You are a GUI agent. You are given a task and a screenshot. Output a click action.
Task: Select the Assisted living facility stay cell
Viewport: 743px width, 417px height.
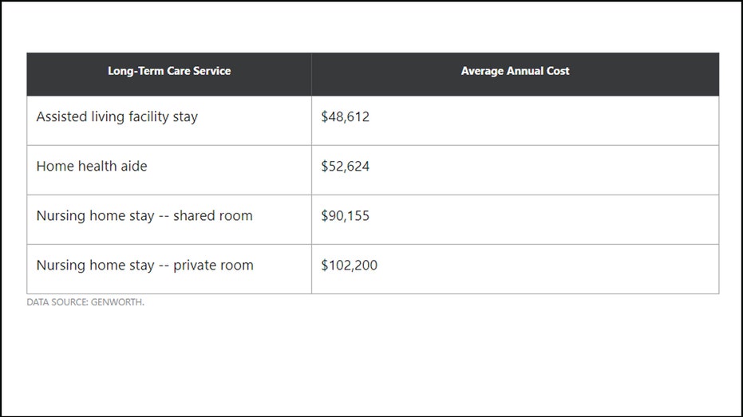pos(169,120)
